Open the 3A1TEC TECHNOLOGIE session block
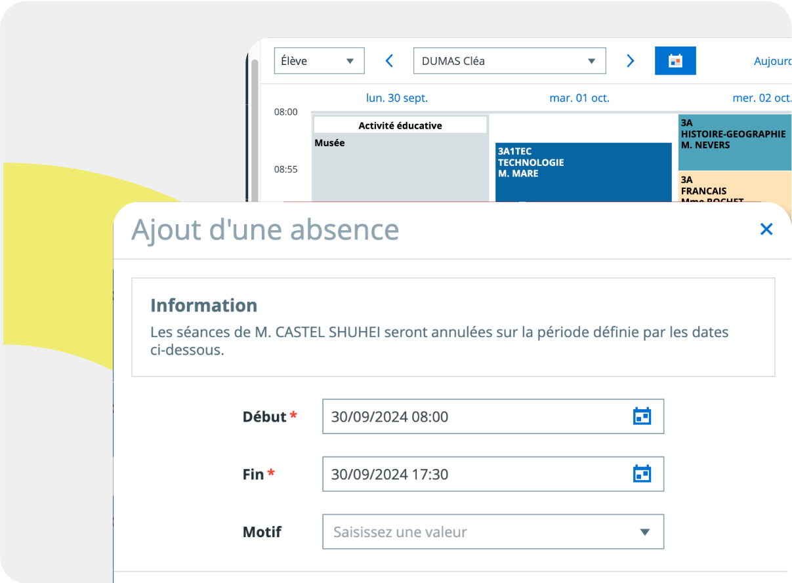The image size is (792, 583). click(x=583, y=172)
